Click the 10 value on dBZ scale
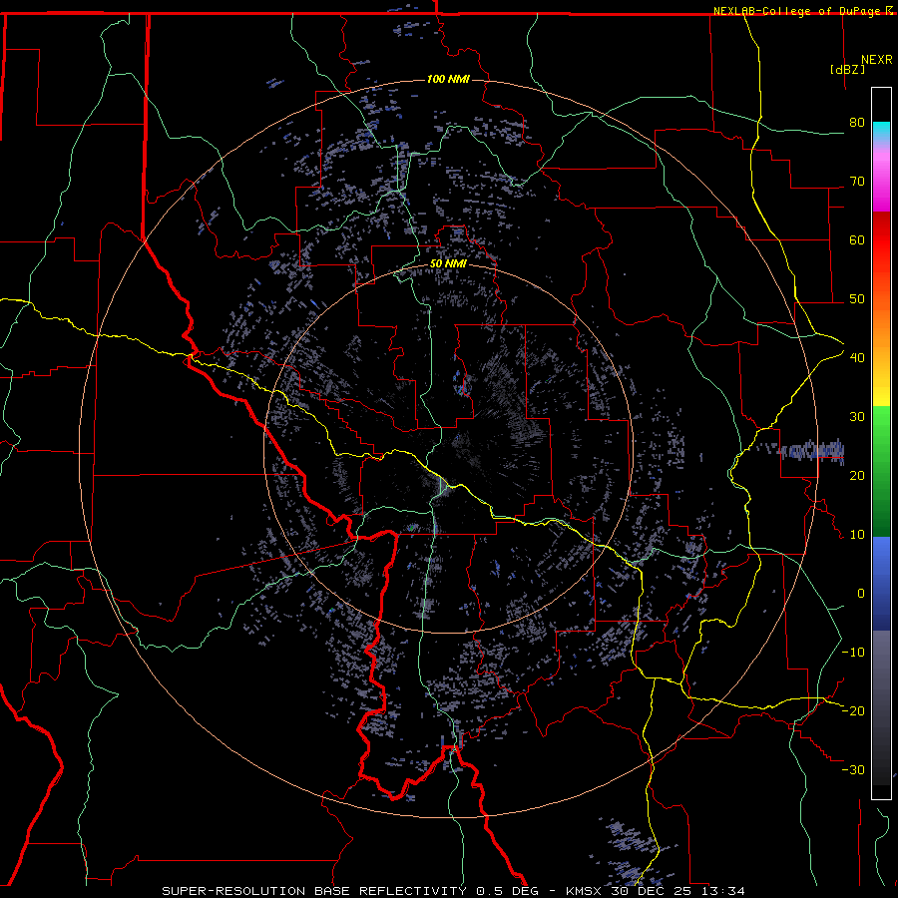Image resolution: width=898 pixels, height=898 pixels. pyautogui.click(x=857, y=535)
